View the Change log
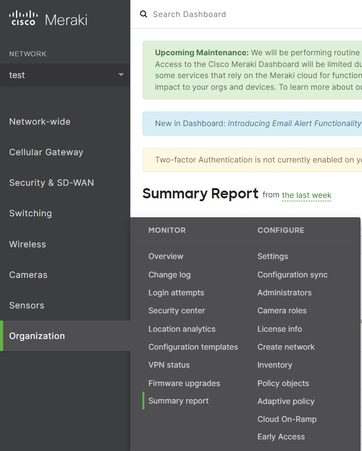The width and height of the screenshot is (362, 451). point(169,274)
